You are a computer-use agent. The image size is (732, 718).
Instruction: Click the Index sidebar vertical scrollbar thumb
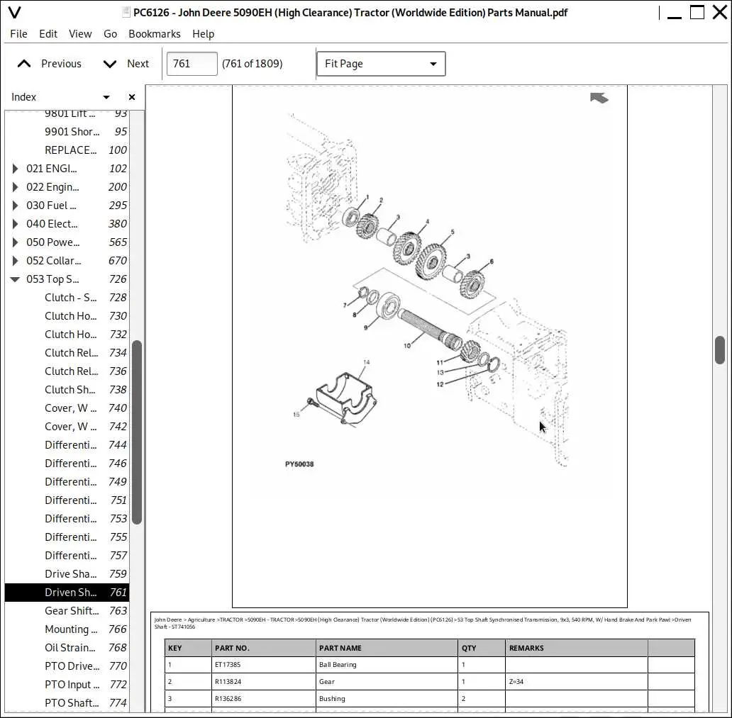pos(137,432)
